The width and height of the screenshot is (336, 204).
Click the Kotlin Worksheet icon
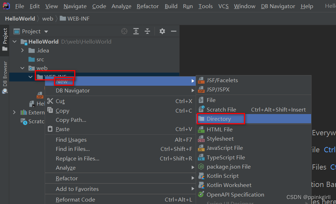tap(201, 185)
